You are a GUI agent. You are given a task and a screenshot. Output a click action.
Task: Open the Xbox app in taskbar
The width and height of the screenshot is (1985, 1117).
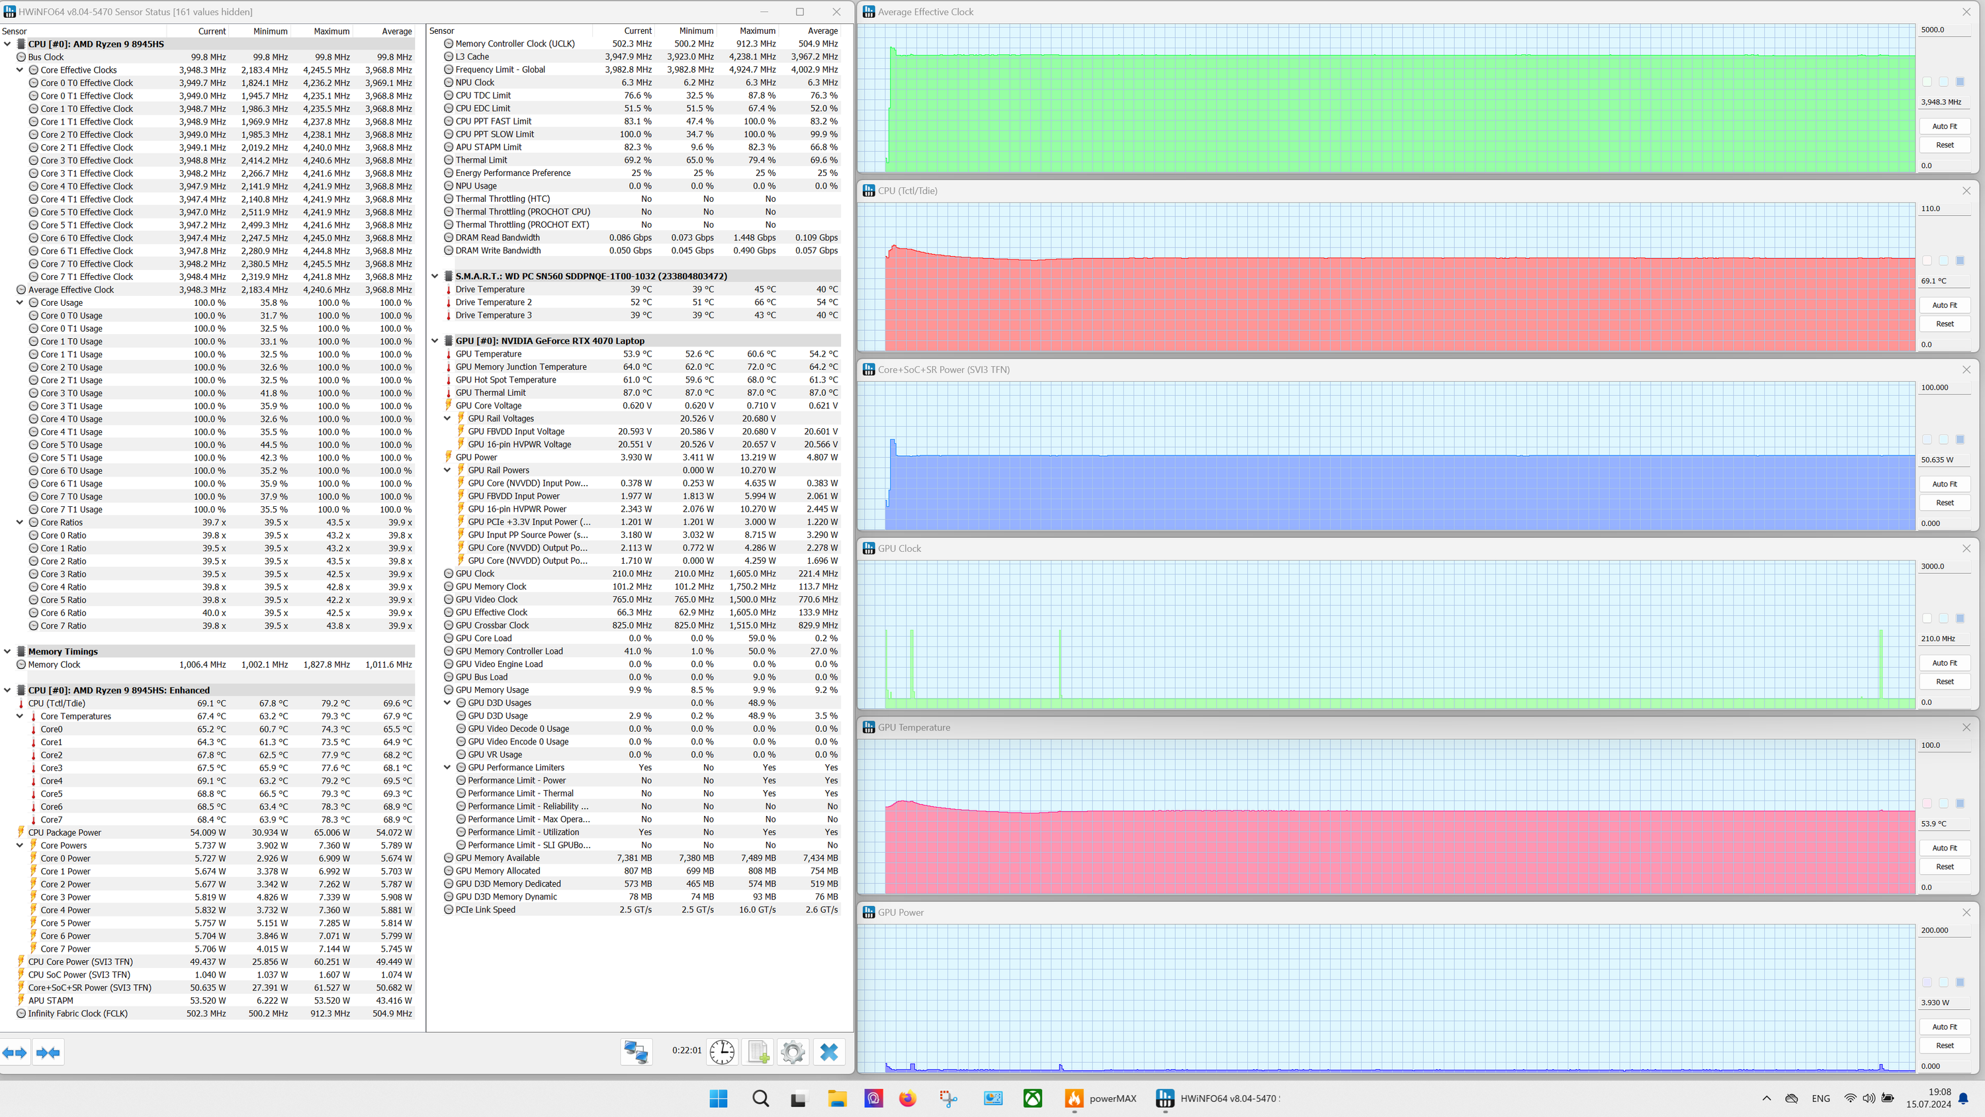(x=1033, y=1098)
